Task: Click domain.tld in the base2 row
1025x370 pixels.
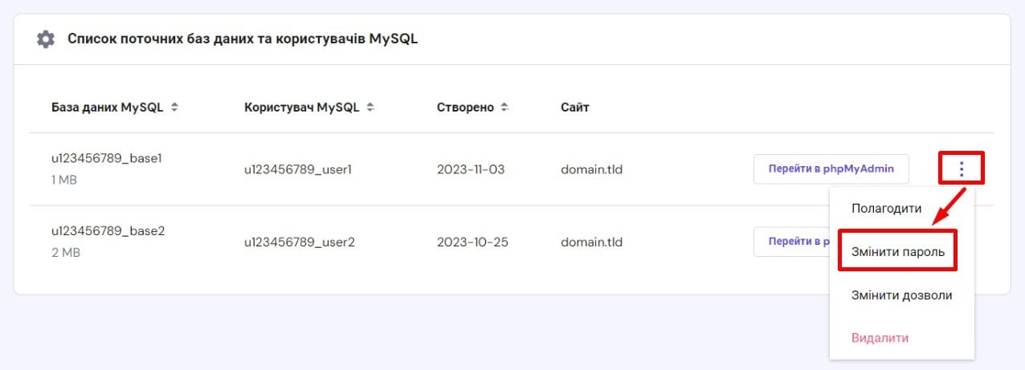Action: click(591, 242)
